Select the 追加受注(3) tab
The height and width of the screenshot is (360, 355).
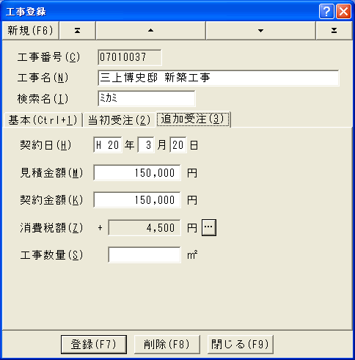pos(193,119)
